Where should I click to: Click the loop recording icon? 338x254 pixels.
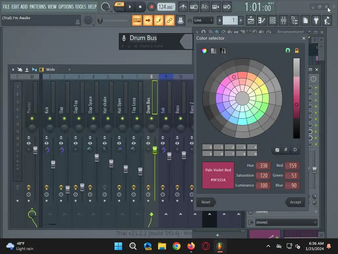pos(226,7)
